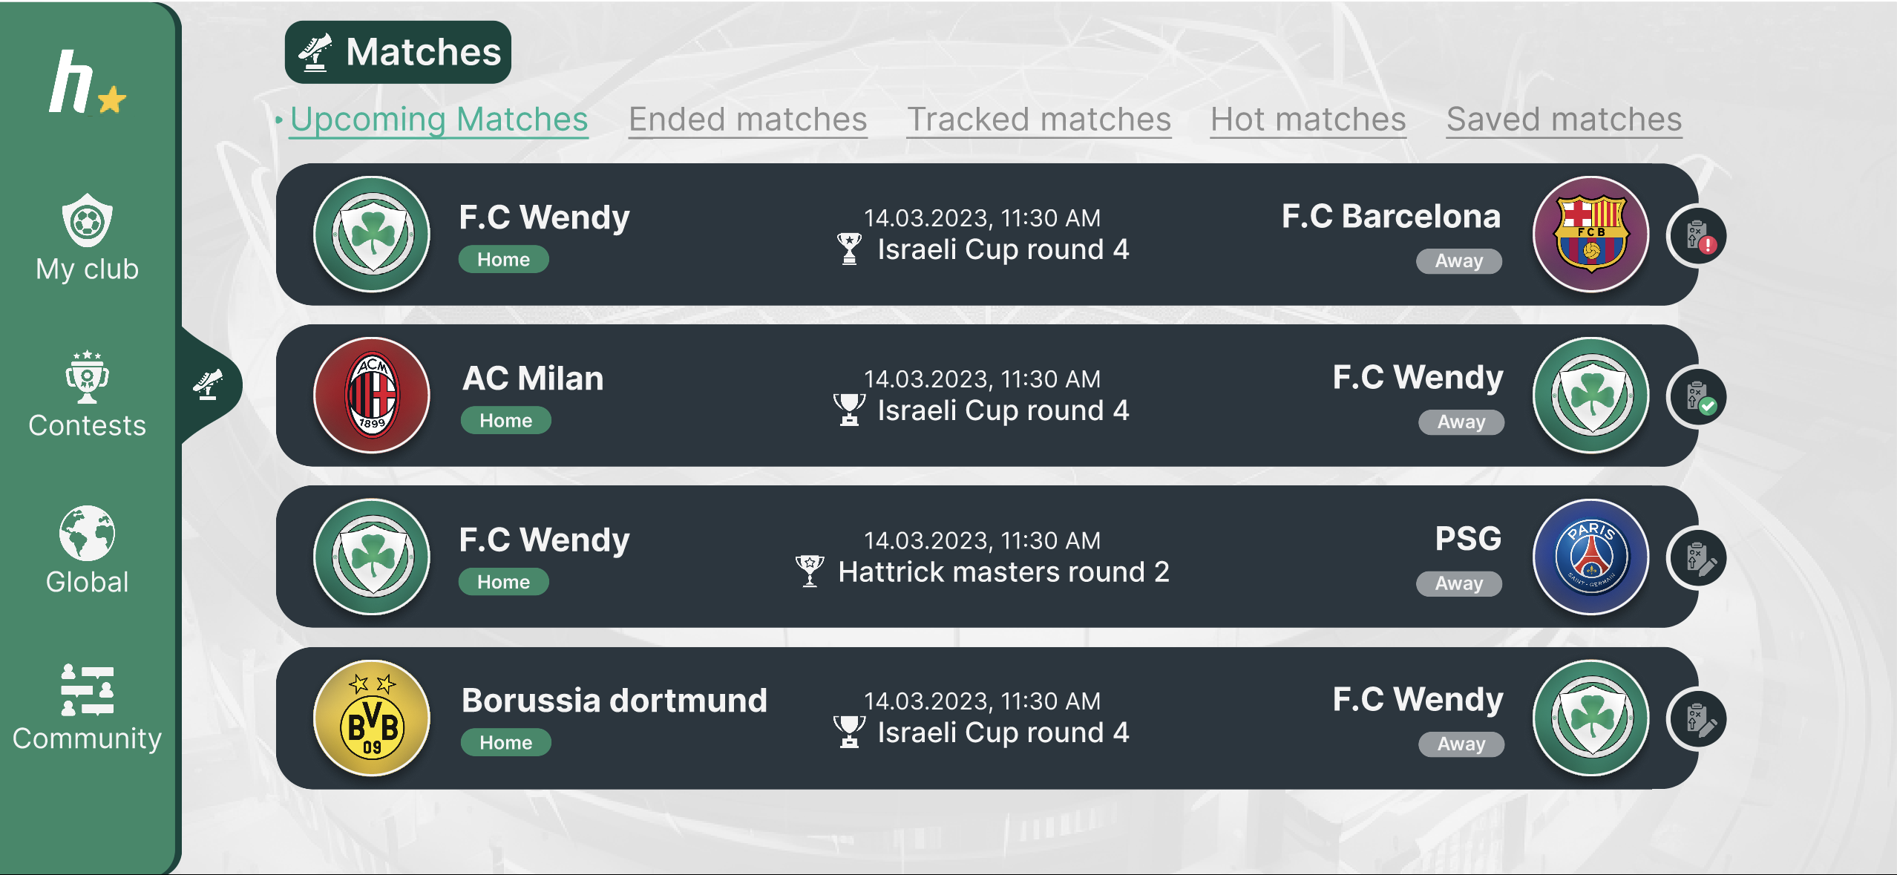Open the Contests trophy icon
Viewport: 1897px width, 875px height.
pos(87,377)
